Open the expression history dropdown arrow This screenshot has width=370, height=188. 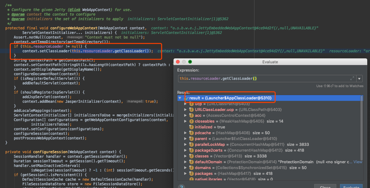coord(359,78)
